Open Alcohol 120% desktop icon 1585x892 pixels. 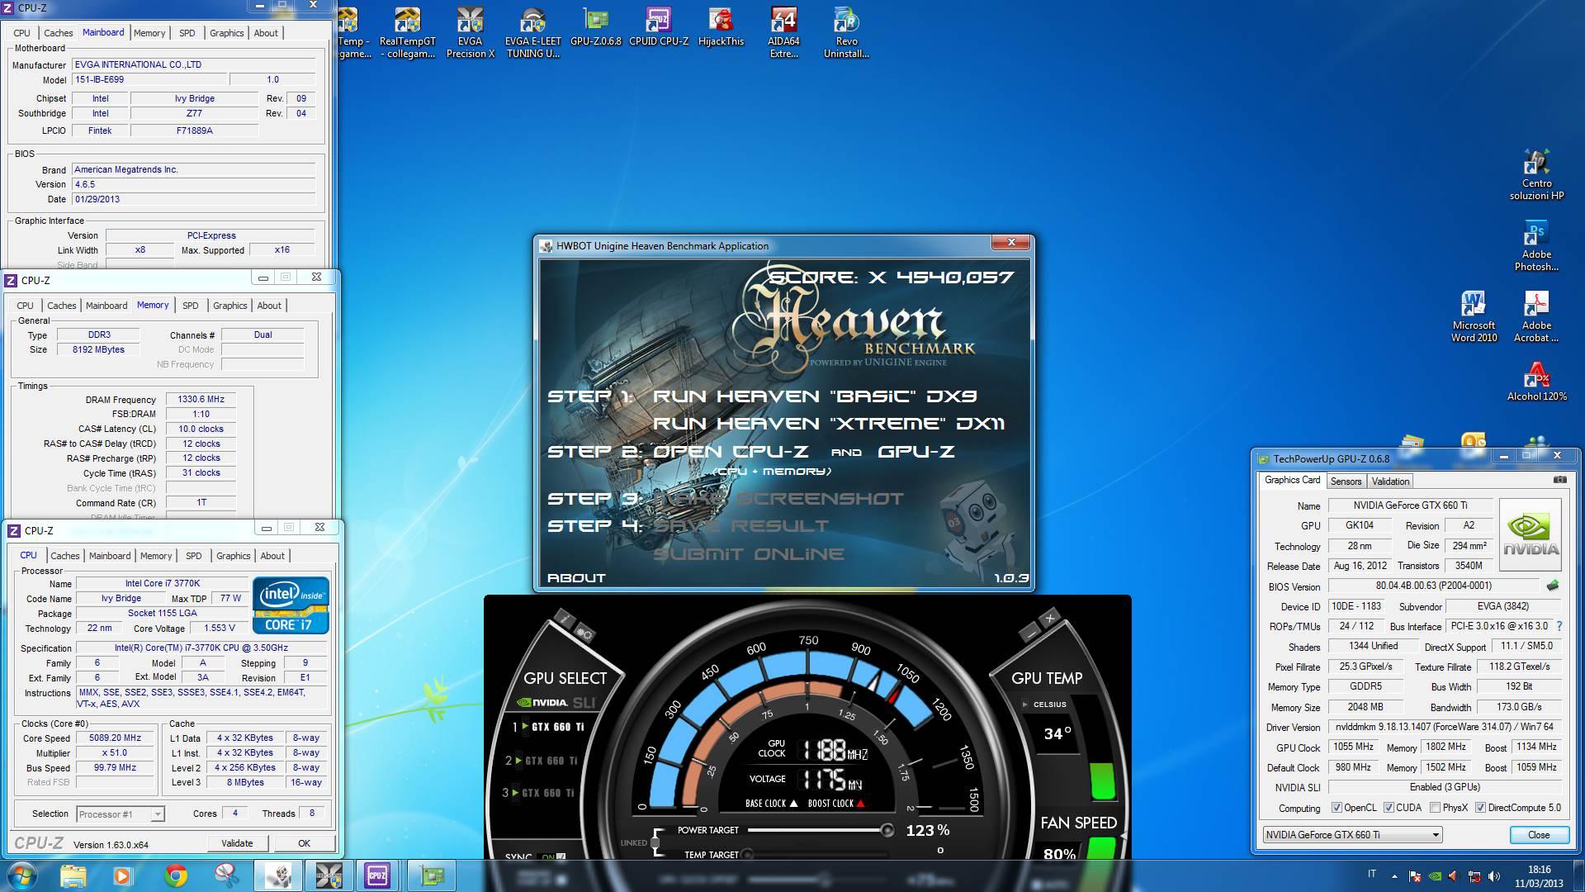[1536, 382]
